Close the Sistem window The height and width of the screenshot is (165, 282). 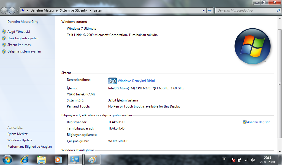tap(275, 2)
